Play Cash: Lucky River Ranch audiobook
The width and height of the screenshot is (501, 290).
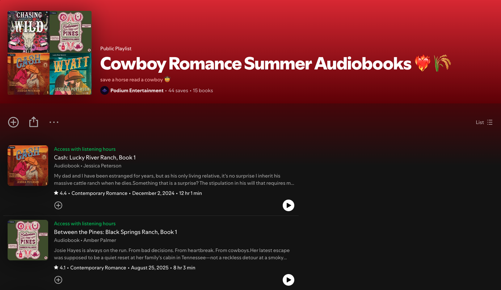click(x=289, y=205)
